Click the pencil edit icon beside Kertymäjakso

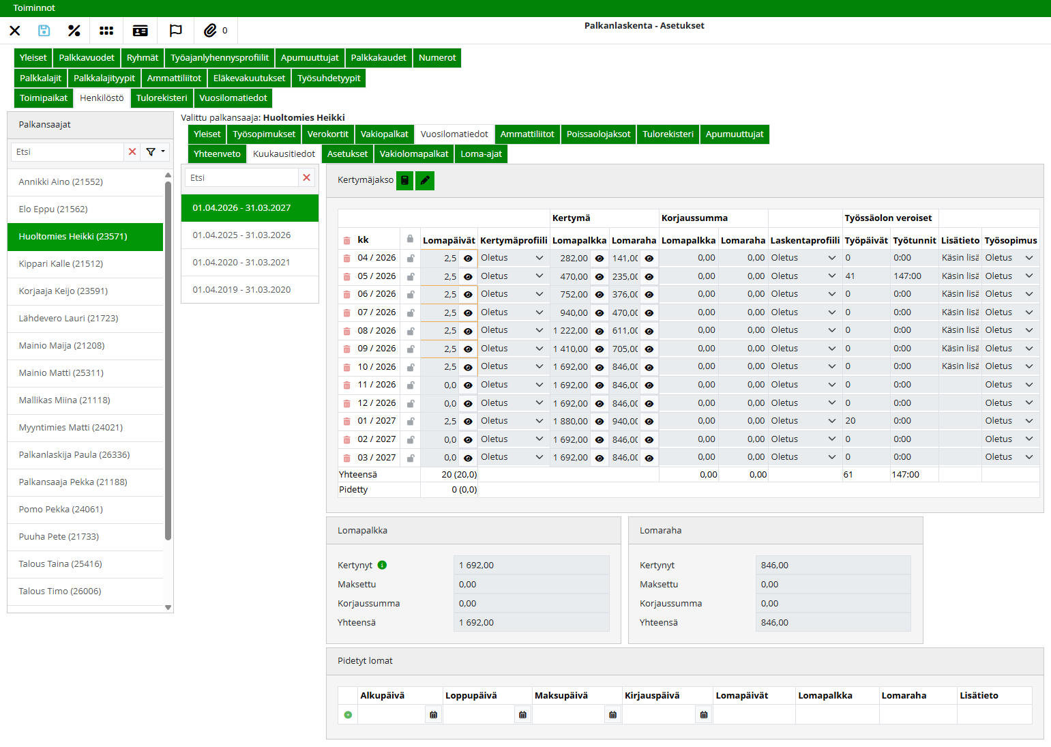(425, 180)
